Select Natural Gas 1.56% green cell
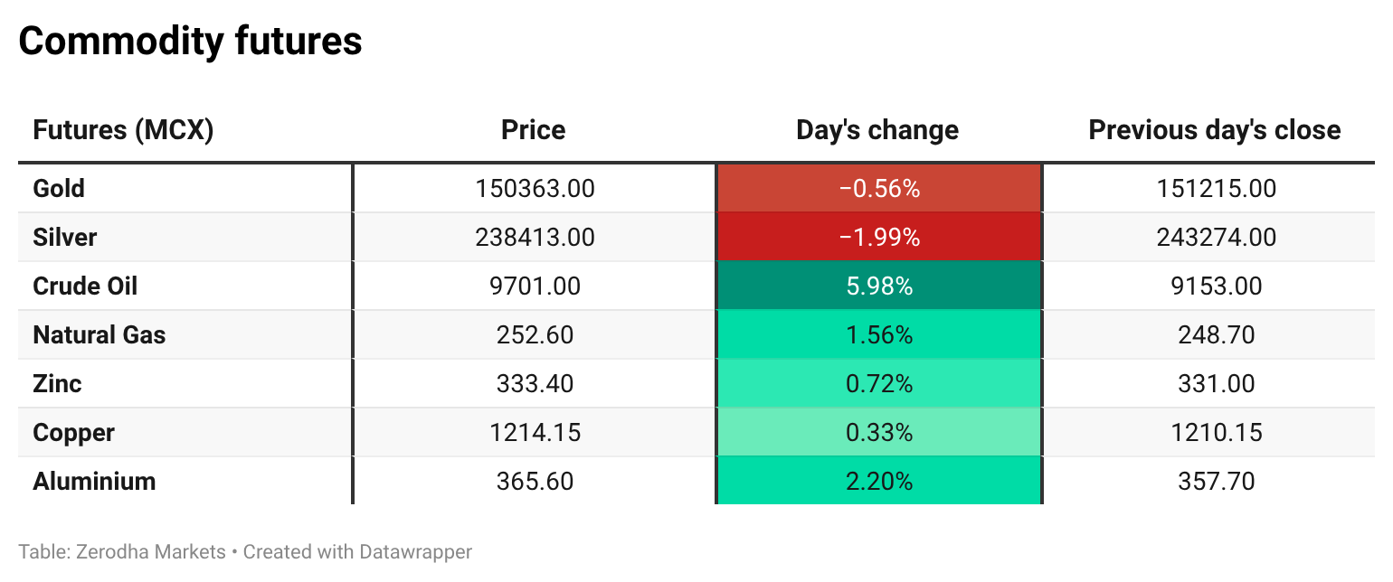 coord(878,335)
